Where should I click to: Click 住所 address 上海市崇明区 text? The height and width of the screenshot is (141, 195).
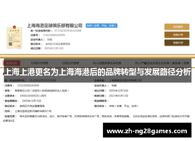(33, 111)
